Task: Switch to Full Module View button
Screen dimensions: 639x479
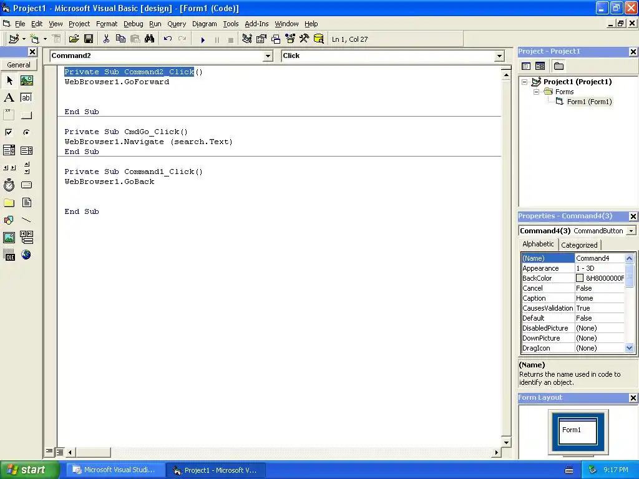Action: (60, 452)
